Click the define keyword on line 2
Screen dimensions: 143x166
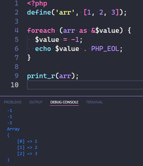(39, 12)
